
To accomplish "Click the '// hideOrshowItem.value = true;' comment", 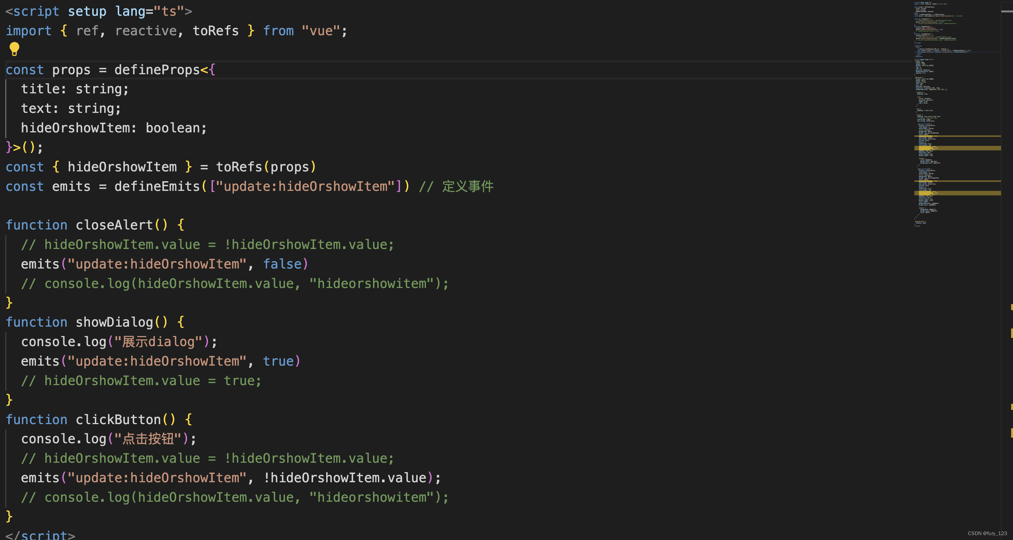I will coord(141,380).
